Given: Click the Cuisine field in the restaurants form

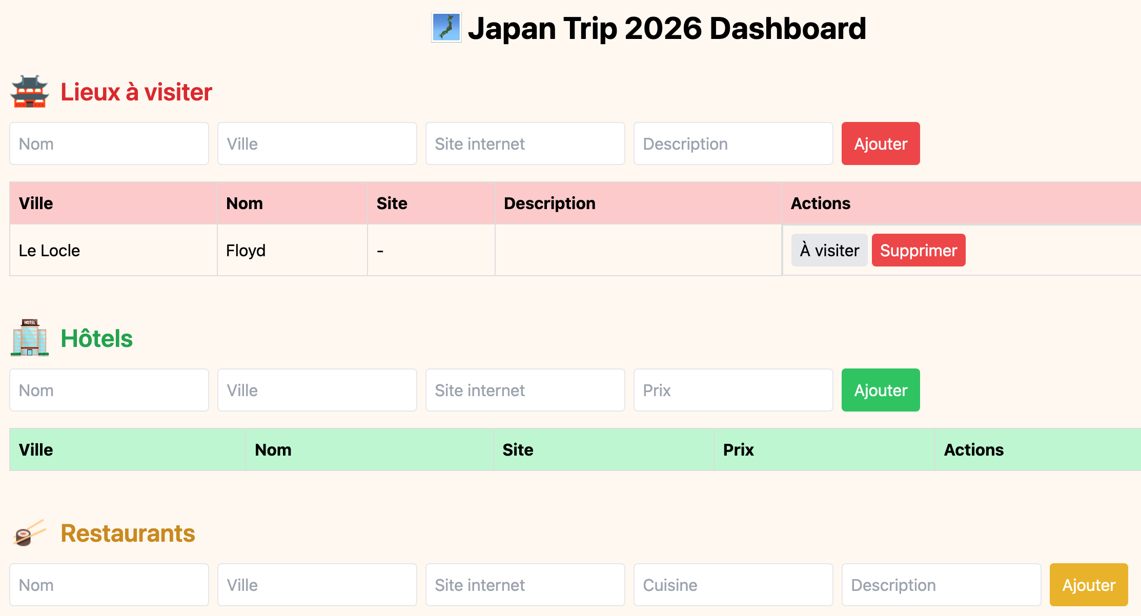Looking at the screenshot, I should pos(733,585).
